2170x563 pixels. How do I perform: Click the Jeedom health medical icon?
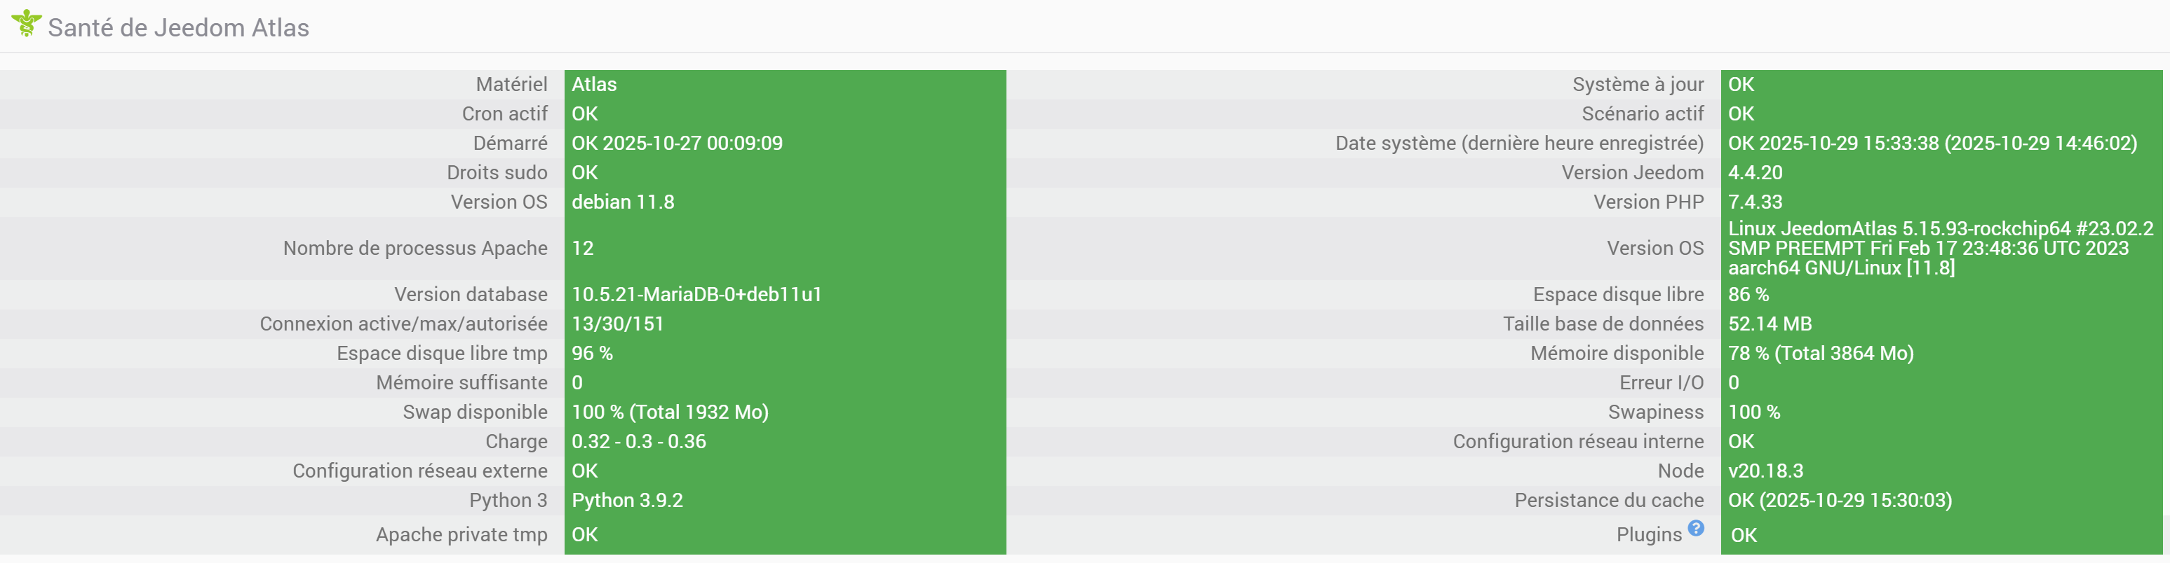click(x=26, y=24)
